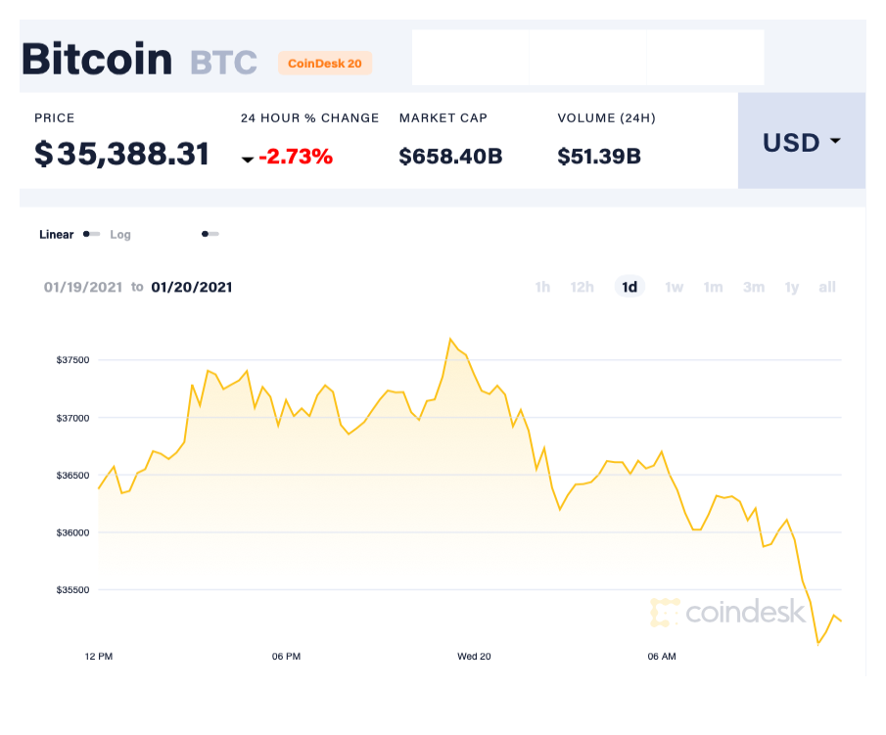Toggle the second chart option switch
The width and height of the screenshot is (886, 735).
pyautogui.click(x=210, y=235)
